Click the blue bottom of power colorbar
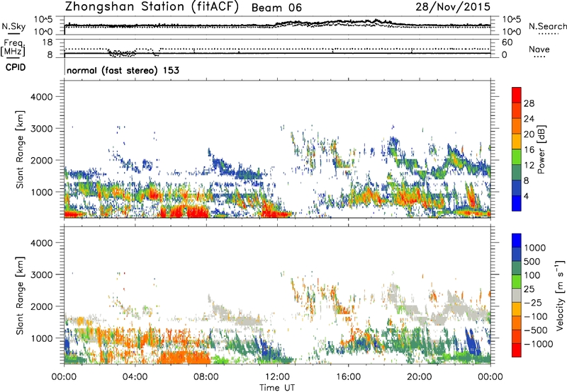Image resolution: width=567 pixels, height=392 pixels. [x=517, y=203]
